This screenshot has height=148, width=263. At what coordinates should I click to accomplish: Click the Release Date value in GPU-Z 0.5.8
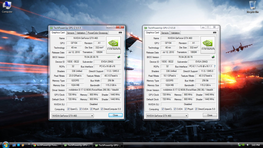pos(168,52)
